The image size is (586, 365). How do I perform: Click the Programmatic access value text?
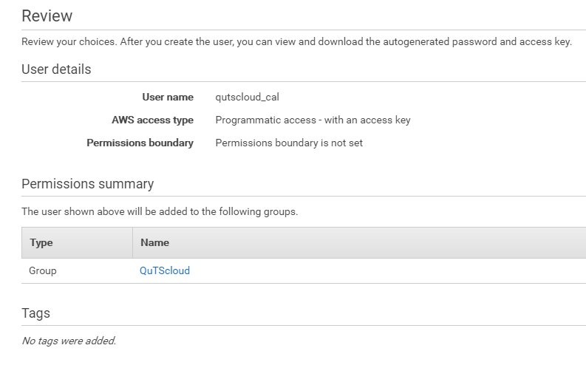click(313, 120)
